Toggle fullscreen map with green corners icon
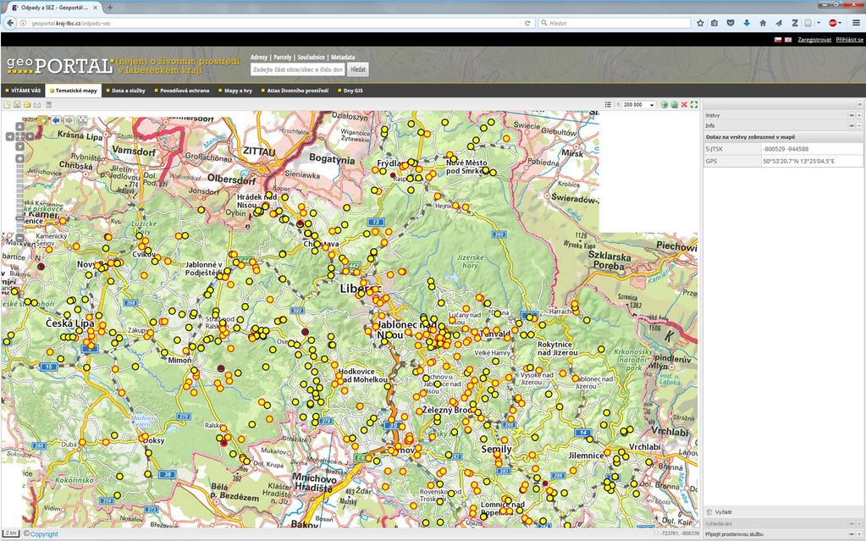The width and height of the screenshot is (866, 541). tap(694, 104)
